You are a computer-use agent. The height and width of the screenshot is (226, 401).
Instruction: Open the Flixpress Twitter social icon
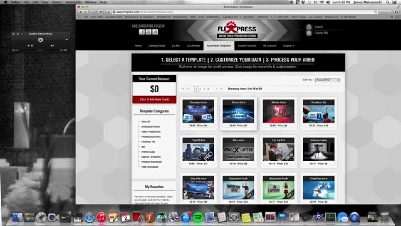155,32
